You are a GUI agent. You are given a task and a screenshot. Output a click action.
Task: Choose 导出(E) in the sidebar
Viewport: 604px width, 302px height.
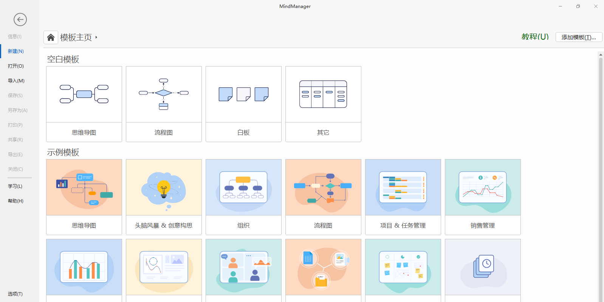[x=15, y=155]
